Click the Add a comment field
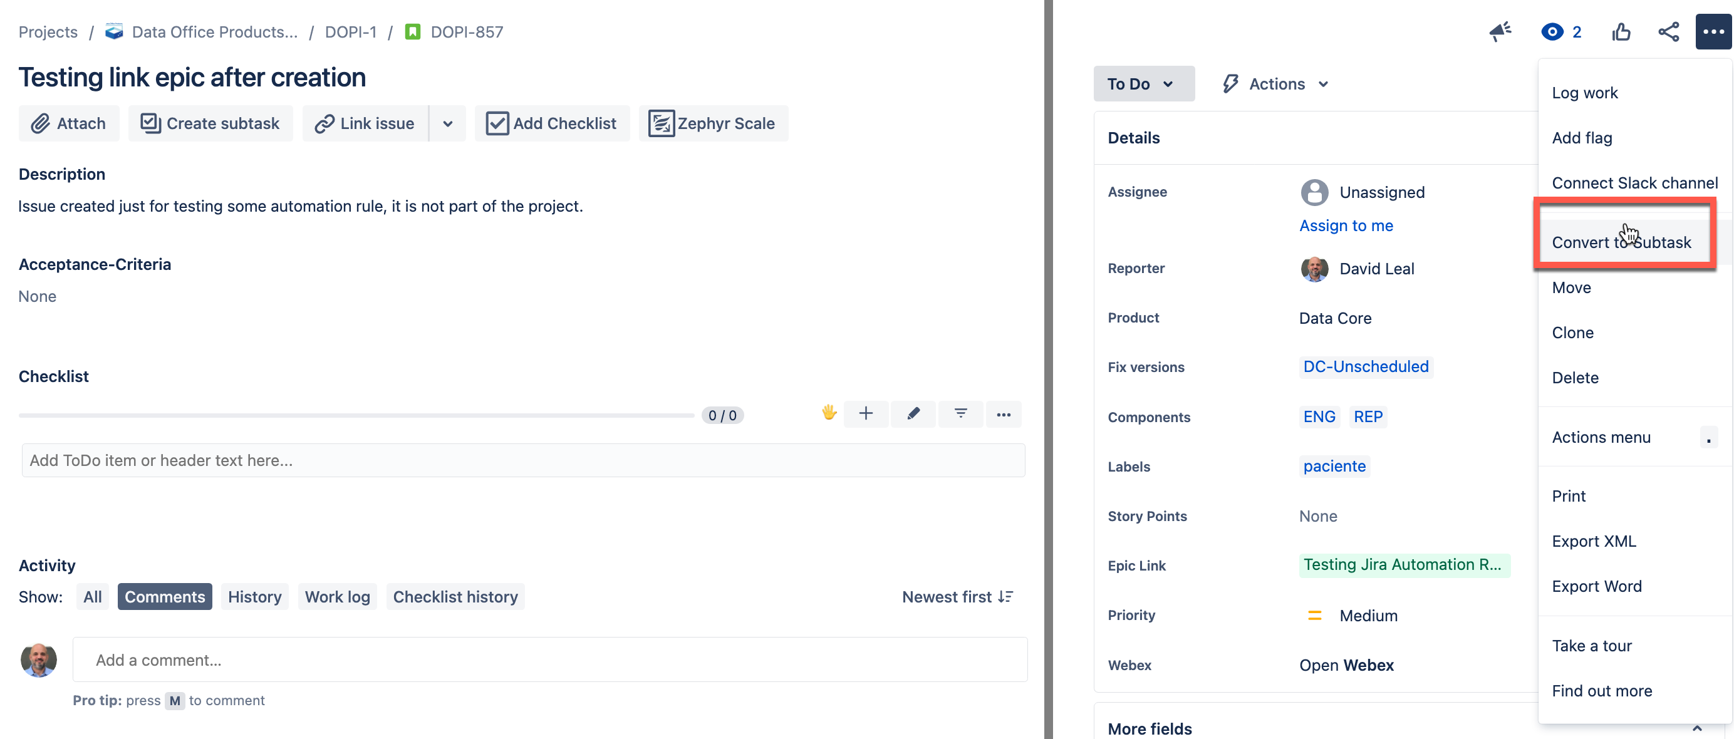This screenshot has height=739, width=1734. (x=549, y=659)
